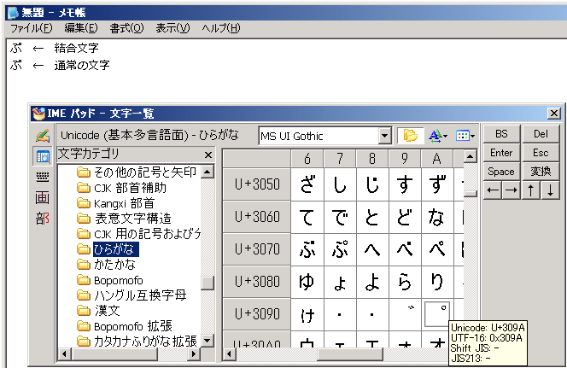Expand the MS UI Gothic font dropdown

click(384, 136)
